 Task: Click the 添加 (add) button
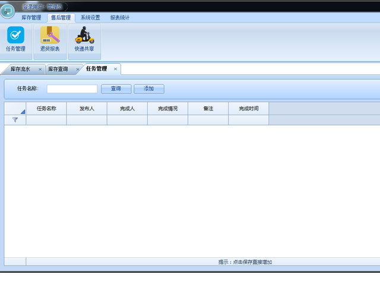(x=148, y=89)
